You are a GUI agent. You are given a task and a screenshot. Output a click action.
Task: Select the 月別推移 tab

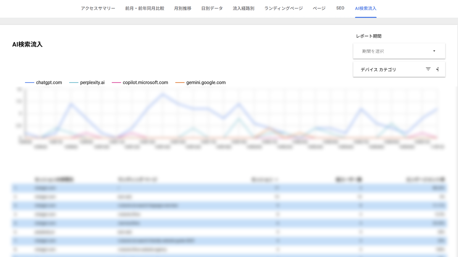point(182,8)
